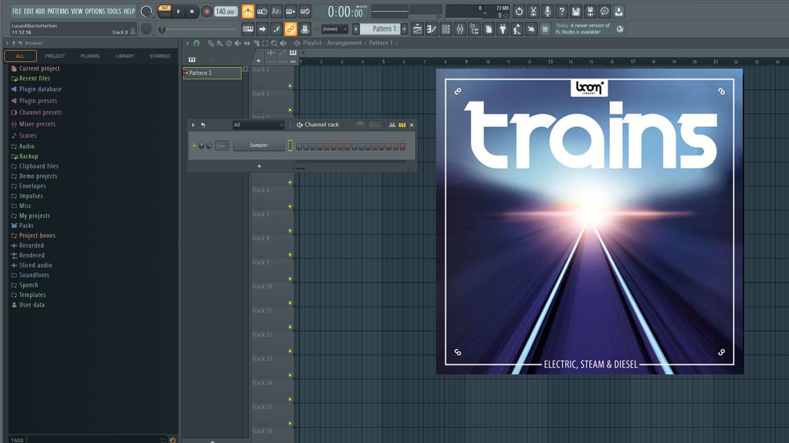Select the Mute tool in Playlist
The image size is (789, 443).
point(237,43)
